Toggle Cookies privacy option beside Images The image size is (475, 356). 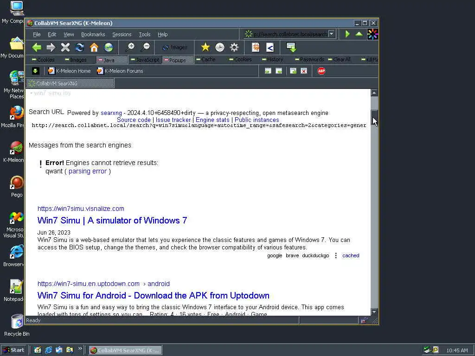(x=43, y=60)
